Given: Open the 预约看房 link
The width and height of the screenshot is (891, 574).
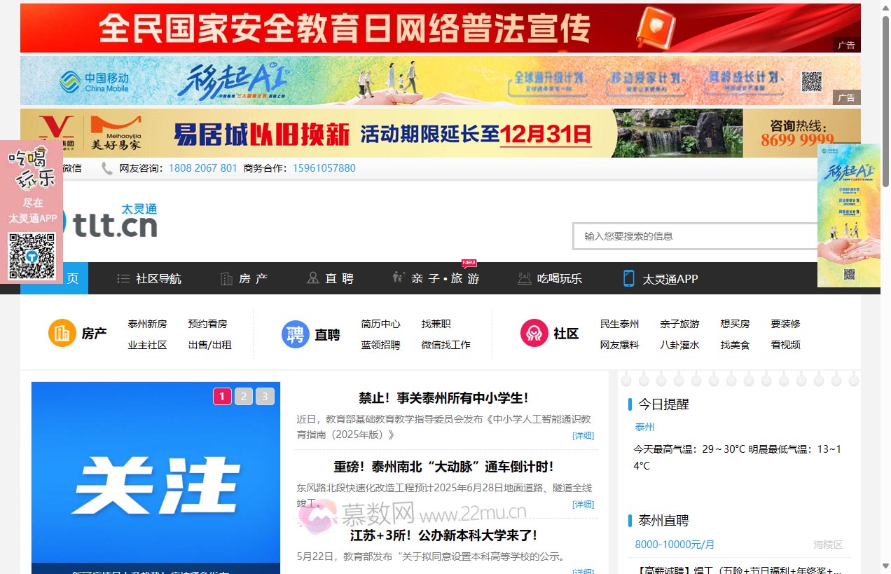Looking at the screenshot, I should pos(209,324).
